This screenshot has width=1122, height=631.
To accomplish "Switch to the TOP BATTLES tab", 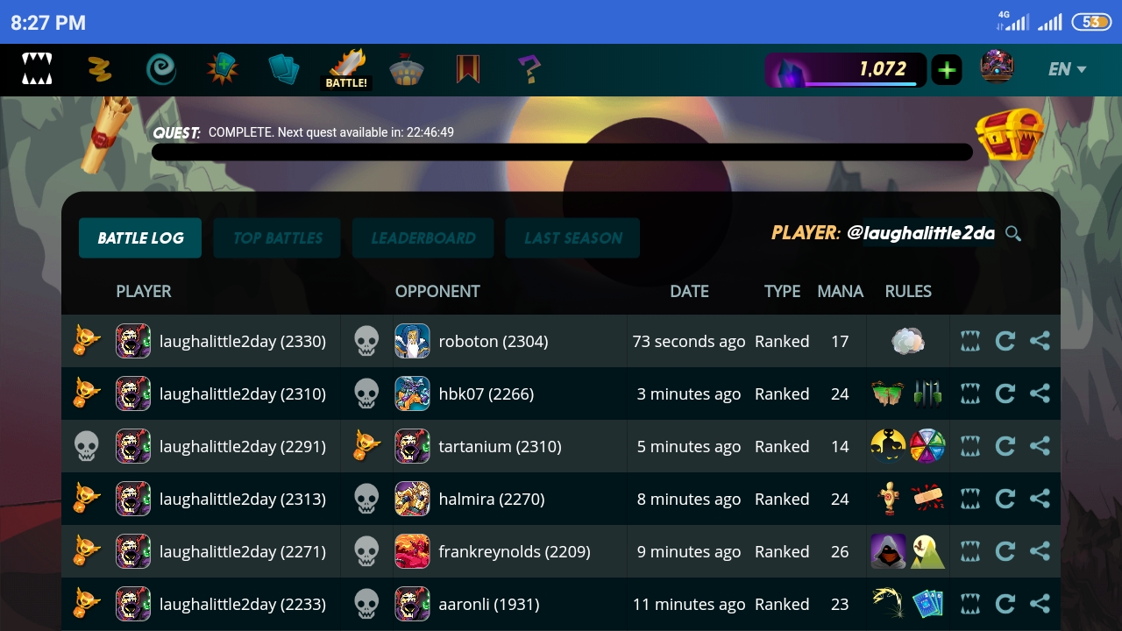I will [277, 238].
